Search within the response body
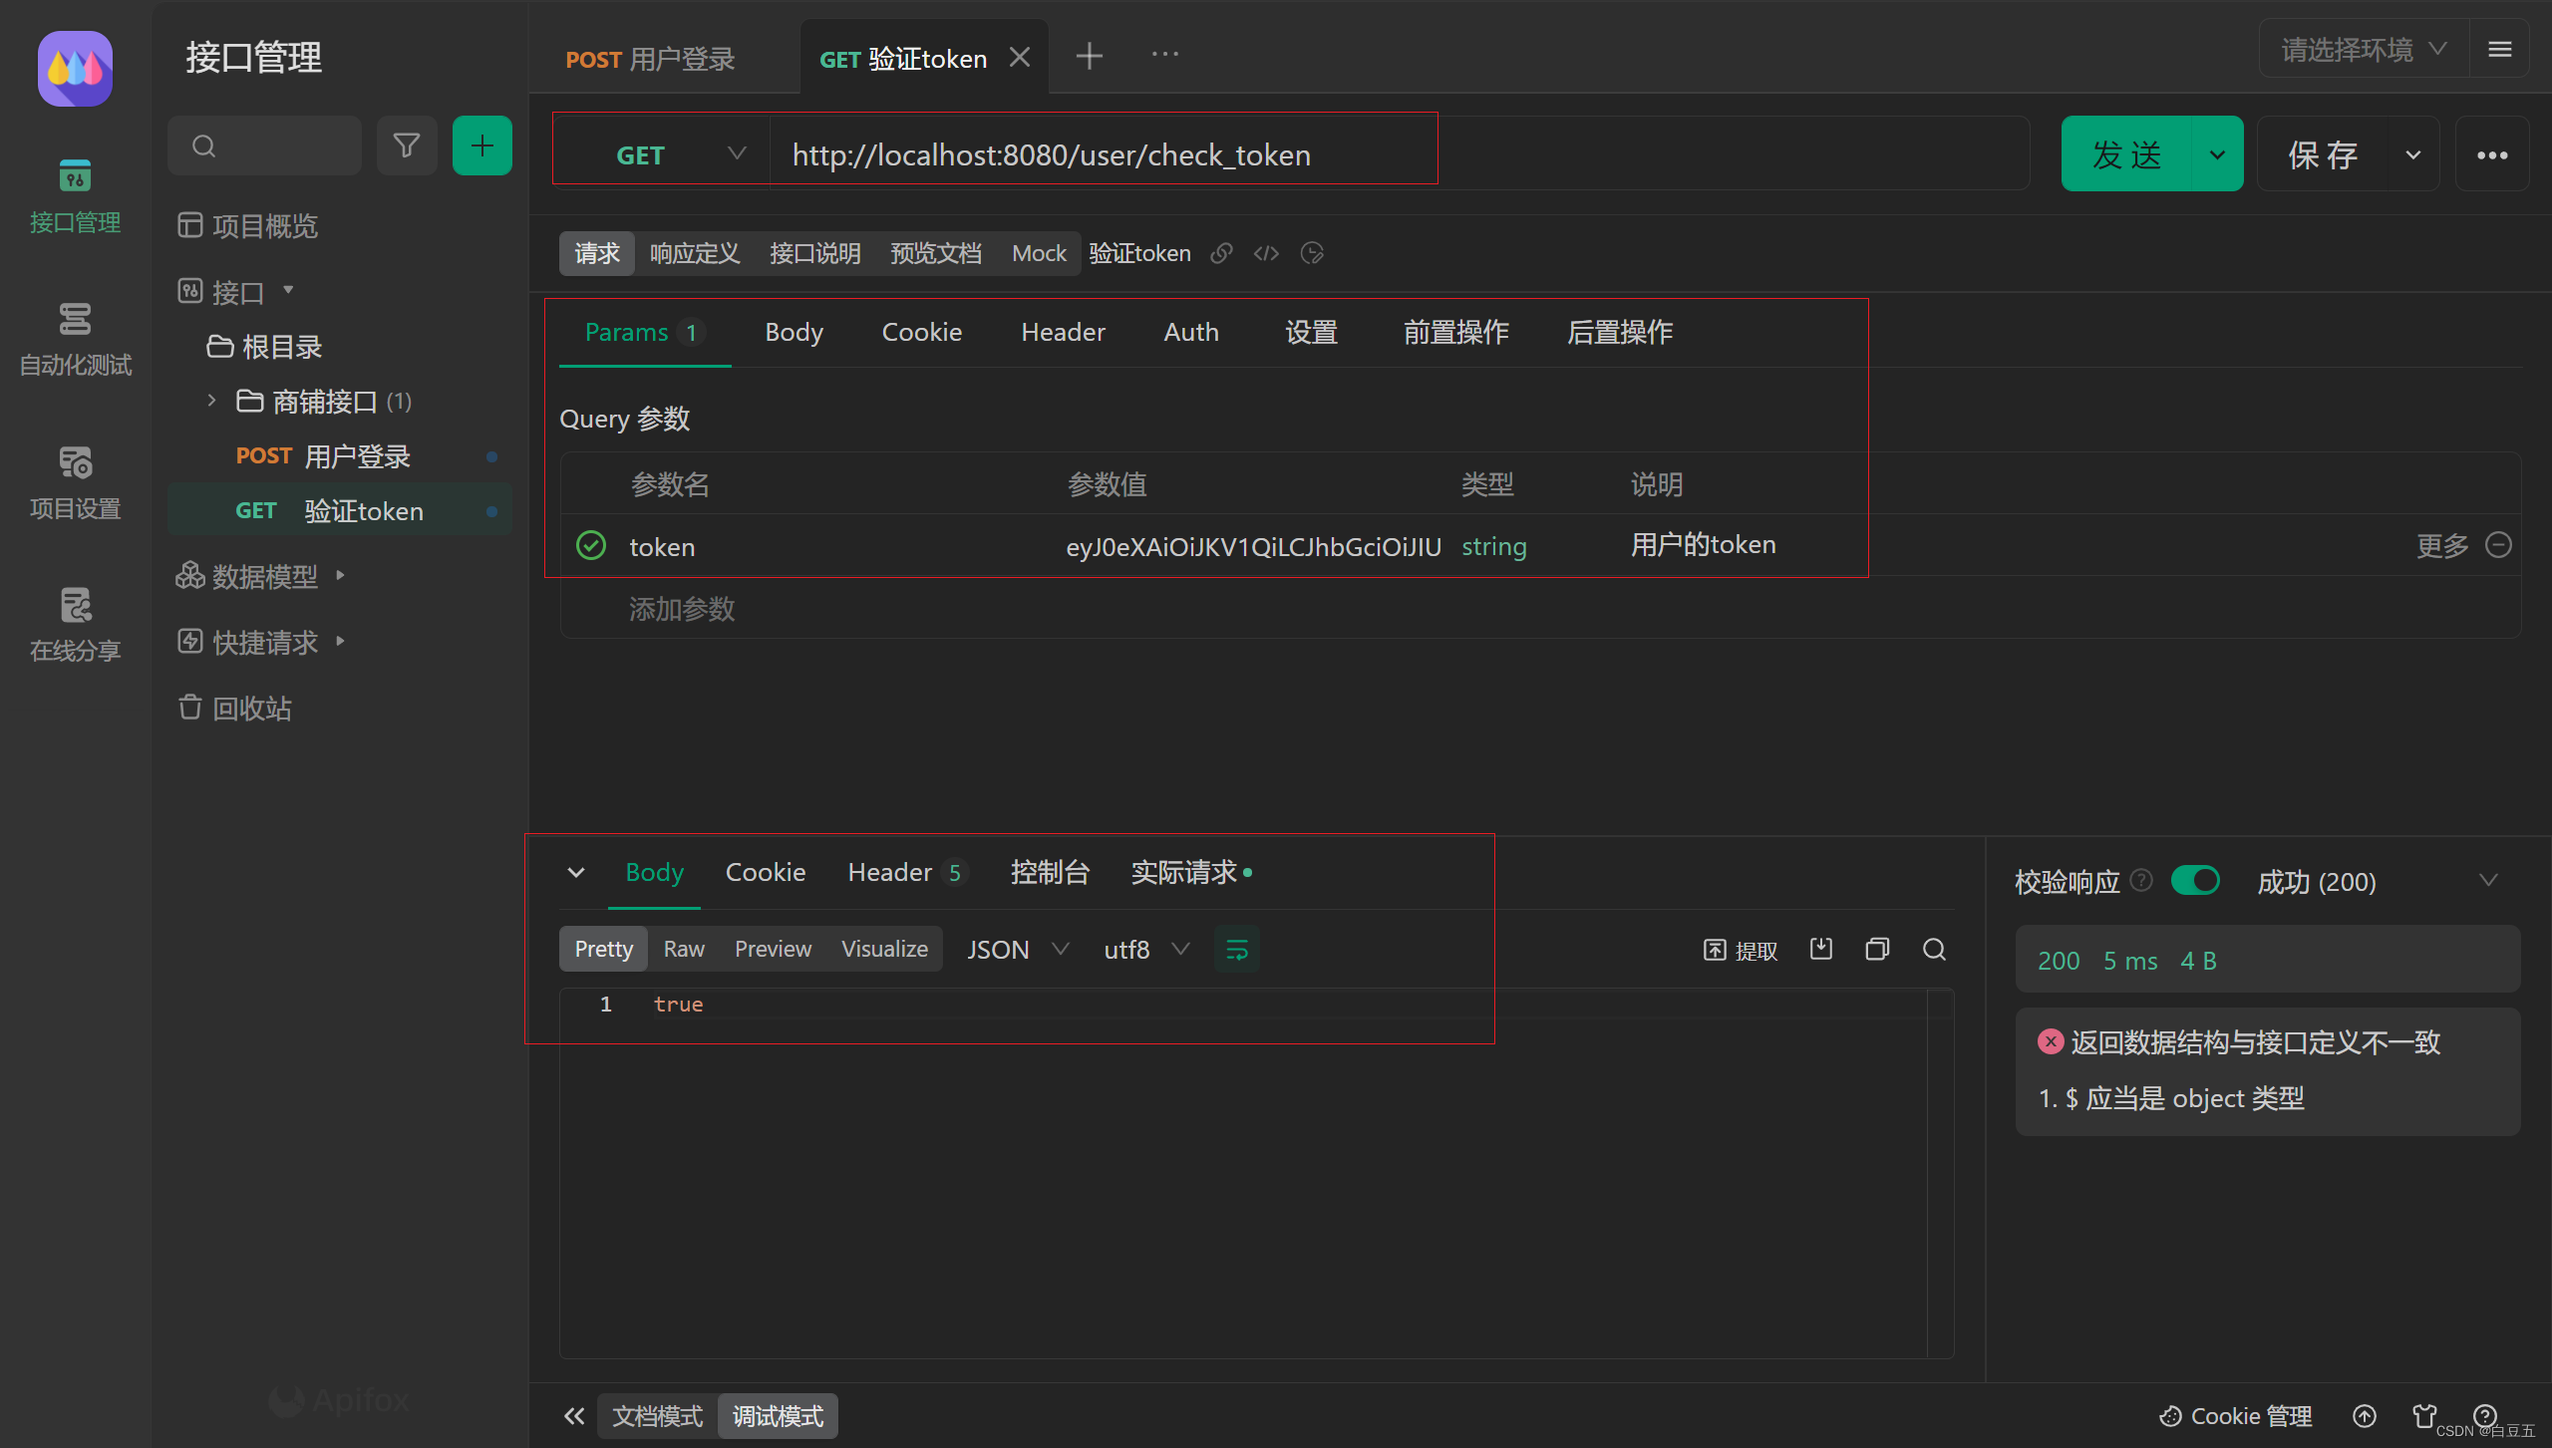Image resolution: width=2552 pixels, height=1448 pixels. click(1934, 949)
